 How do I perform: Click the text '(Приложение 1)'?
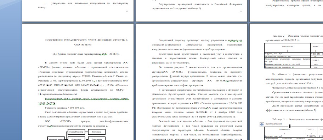[x=226, y=117]
